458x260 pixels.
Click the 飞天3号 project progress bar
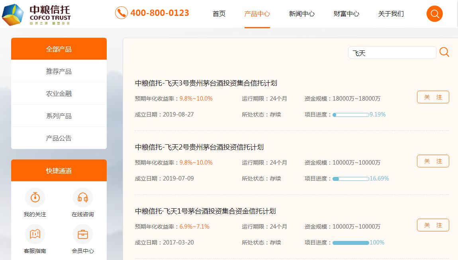pyautogui.click(x=351, y=115)
